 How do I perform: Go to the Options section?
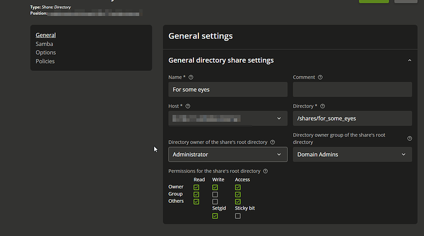click(45, 52)
